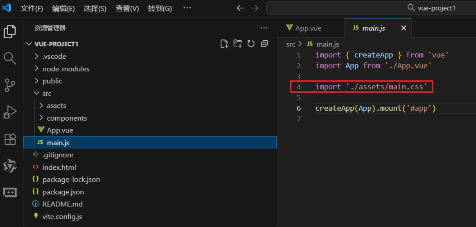Click New File icon in explorer header
The image size is (476, 227).
[x=224, y=44]
